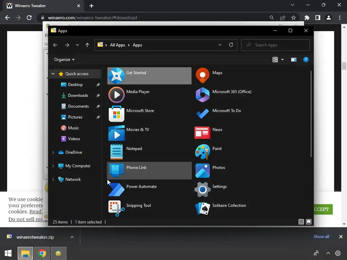Open Chrome side panel icon
Screen dimensions: 347x260
[318, 18]
